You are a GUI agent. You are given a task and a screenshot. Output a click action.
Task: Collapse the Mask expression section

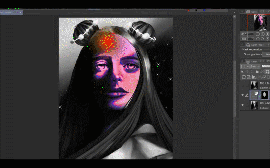(x=252, y=49)
